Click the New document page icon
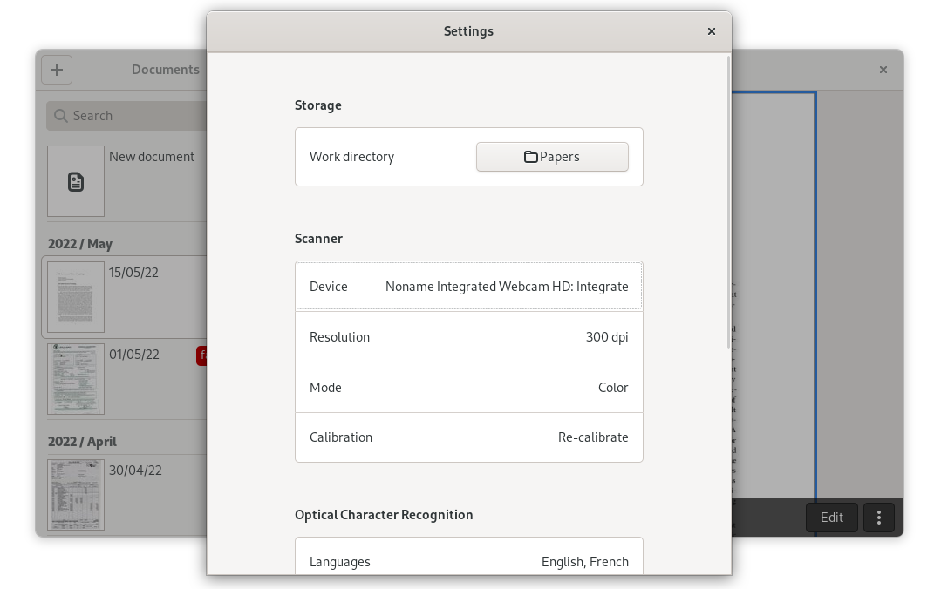 coord(76,181)
